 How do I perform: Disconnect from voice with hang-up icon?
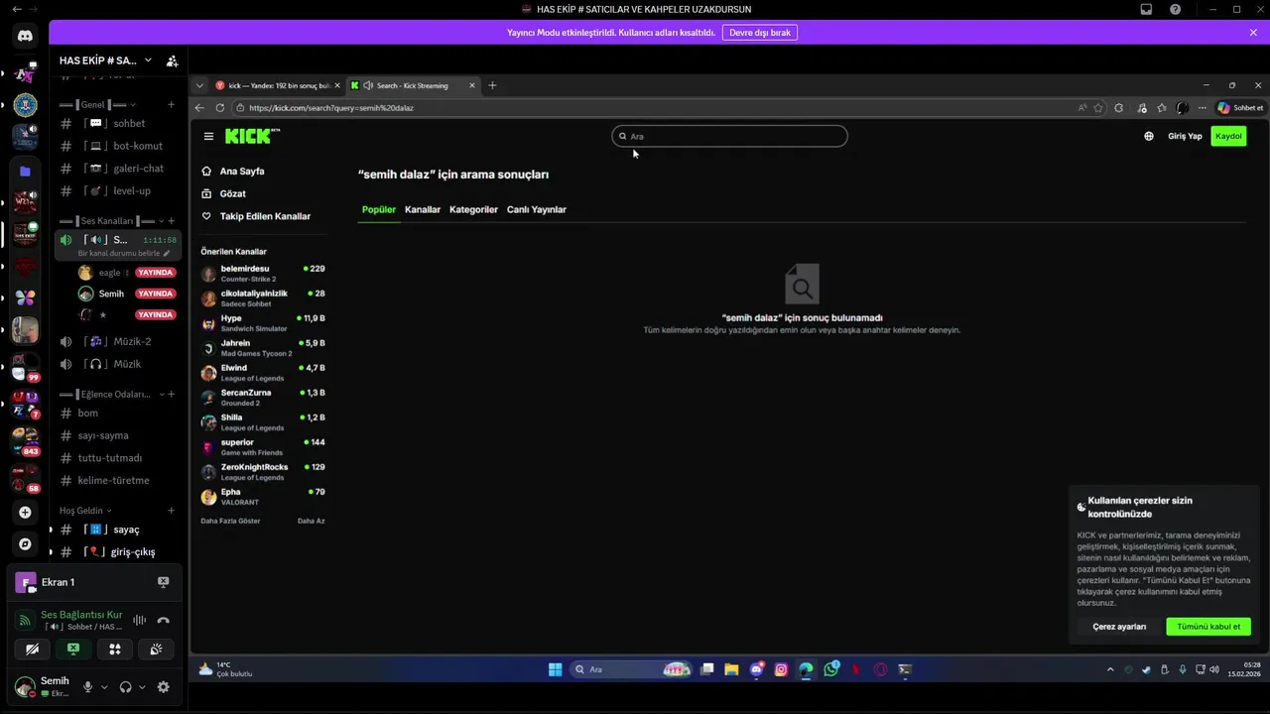pos(164,621)
